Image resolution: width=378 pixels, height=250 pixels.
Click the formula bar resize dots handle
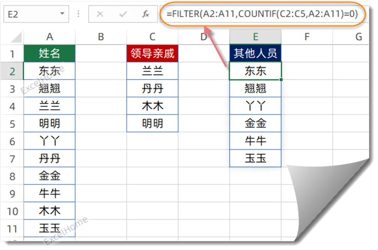(x=79, y=14)
